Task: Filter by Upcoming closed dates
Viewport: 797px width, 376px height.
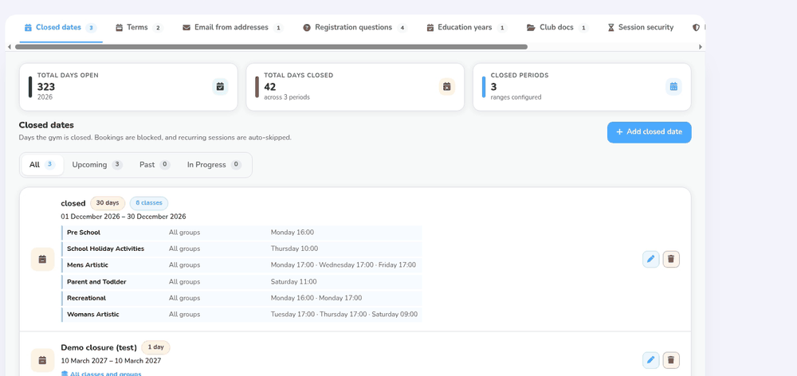Action: [x=97, y=165]
